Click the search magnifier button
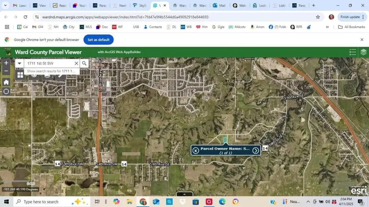The image size is (369, 207). point(84,63)
